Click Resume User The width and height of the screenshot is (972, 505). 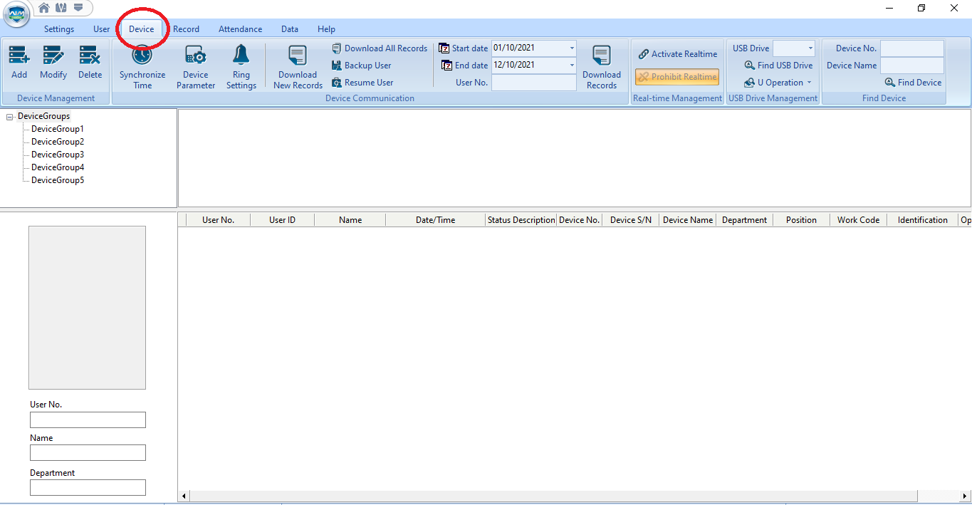362,83
